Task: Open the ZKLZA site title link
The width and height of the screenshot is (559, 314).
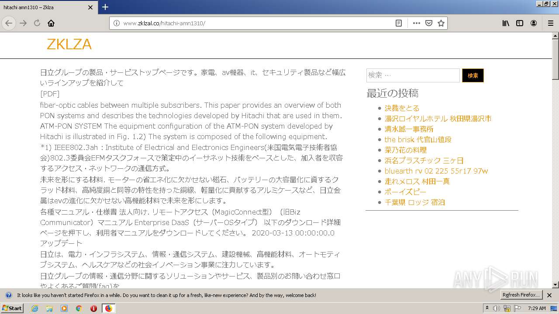Action: coord(69,44)
